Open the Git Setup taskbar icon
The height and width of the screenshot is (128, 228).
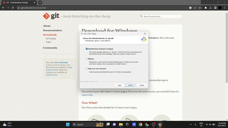click(x=160, y=124)
